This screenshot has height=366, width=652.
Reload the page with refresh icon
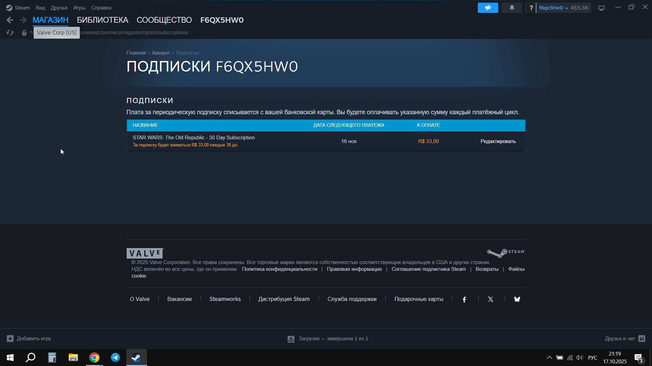[x=10, y=33]
